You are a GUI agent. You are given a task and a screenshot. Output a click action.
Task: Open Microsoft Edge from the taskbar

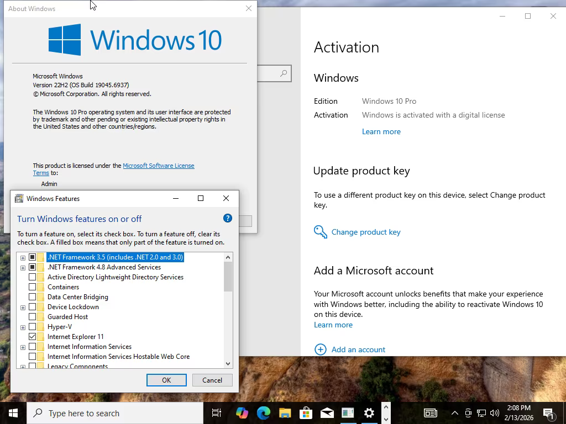coord(264,413)
